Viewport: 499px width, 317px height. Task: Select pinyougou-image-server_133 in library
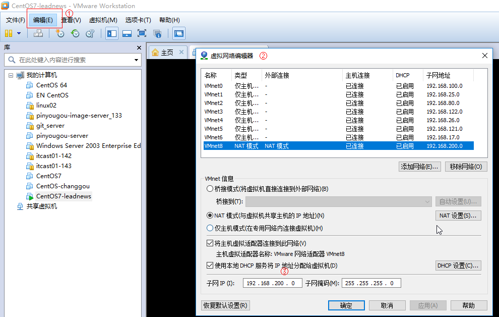(x=79, y=115)
